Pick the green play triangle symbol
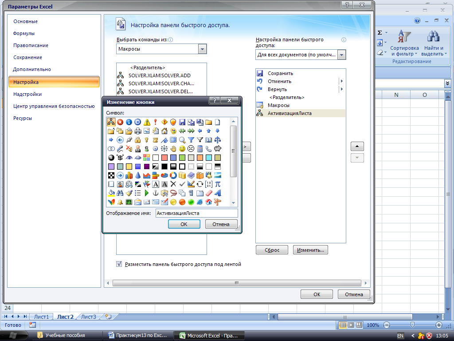454x341 pixels. tap(147, 193)
